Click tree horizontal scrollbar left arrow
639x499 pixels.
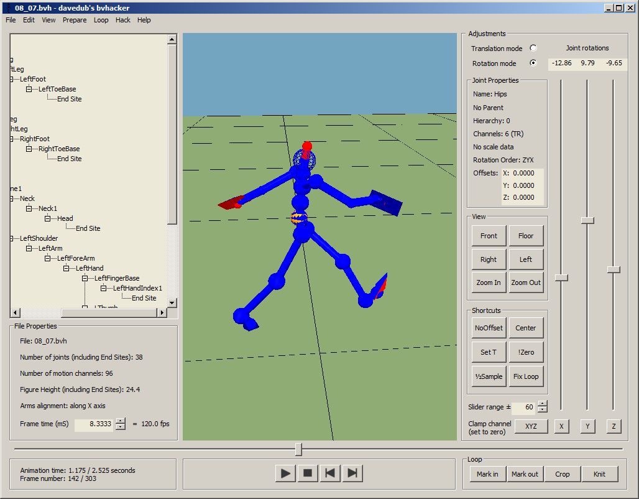click(x=16, y=312)
